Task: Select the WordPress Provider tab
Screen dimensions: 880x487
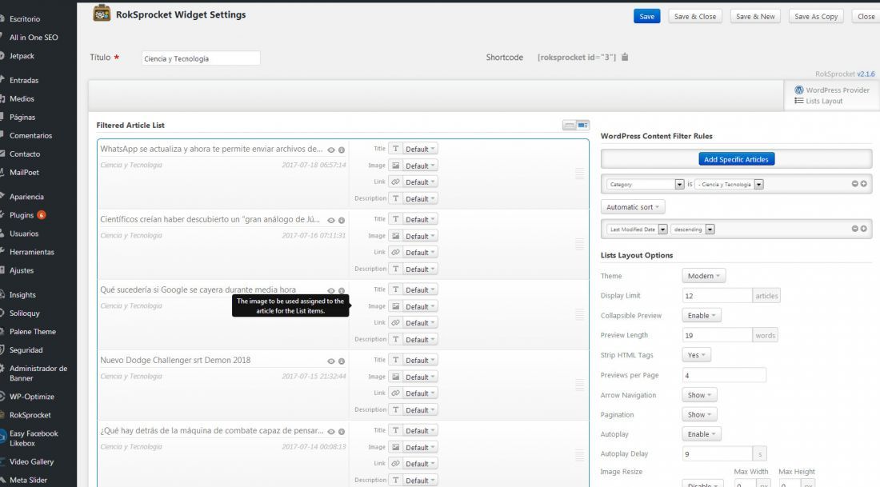Action: 832,90
